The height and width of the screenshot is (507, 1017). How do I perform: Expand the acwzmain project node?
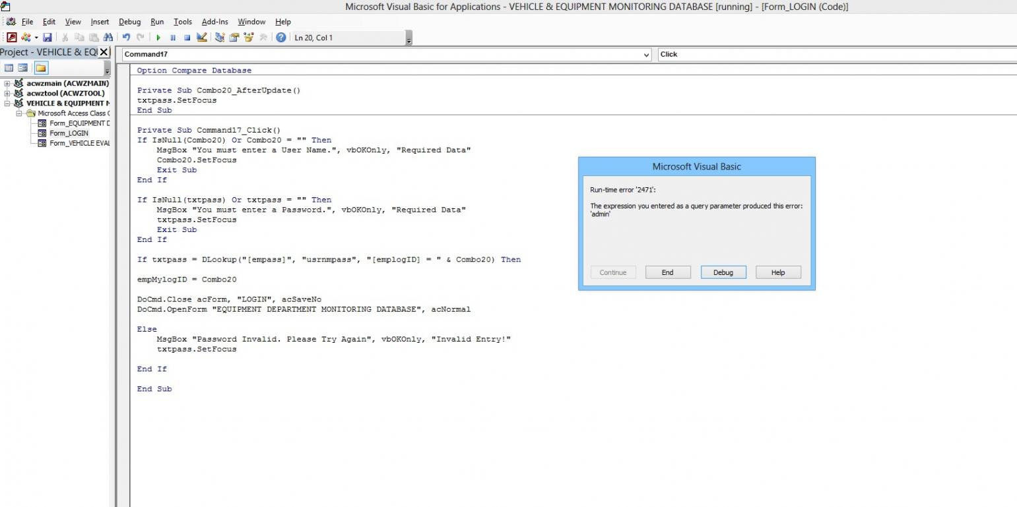(7, 84)
